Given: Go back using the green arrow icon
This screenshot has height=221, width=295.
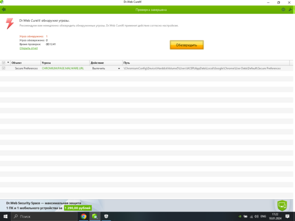Looking at the screenshot, I should 4,10.
